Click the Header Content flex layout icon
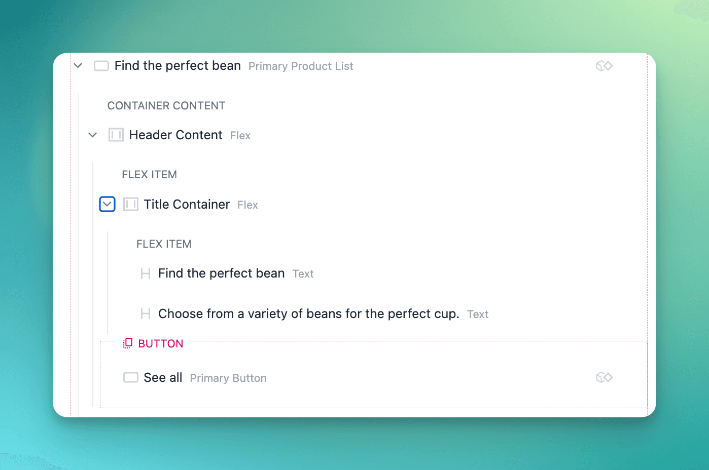 point(116,135)
